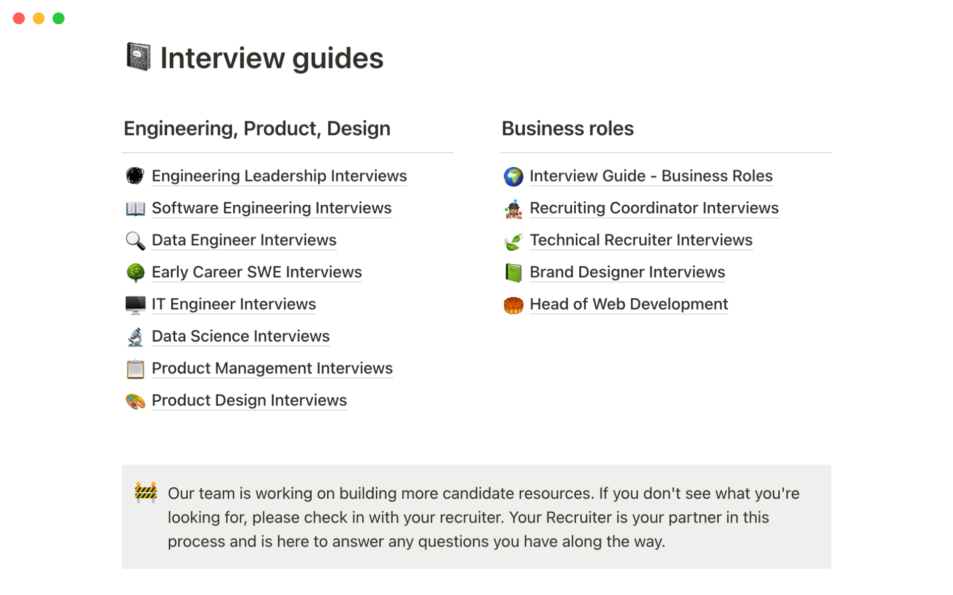This screenshot has height=595, width=953.
Task: Open Technical Recruiter Interviews link
Action: (641, 240)
